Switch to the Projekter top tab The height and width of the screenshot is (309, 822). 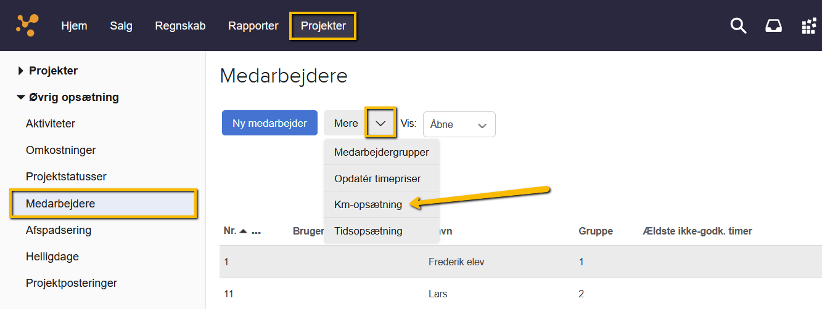(x=323, y=26)
